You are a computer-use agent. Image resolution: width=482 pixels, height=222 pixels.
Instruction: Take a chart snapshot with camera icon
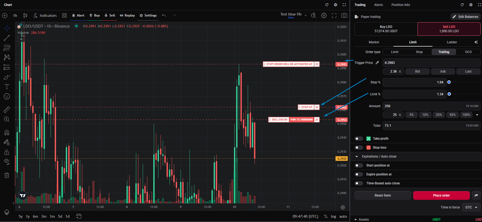pos(344,15)
